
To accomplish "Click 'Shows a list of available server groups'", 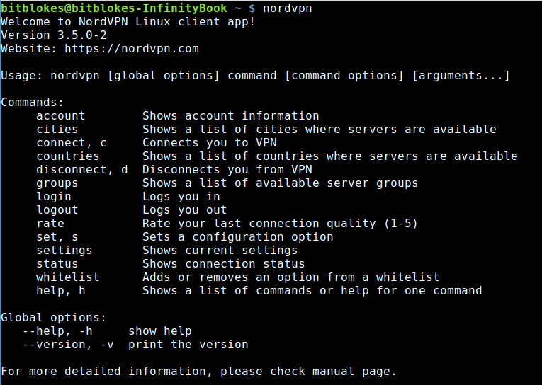I will point(281,183).
